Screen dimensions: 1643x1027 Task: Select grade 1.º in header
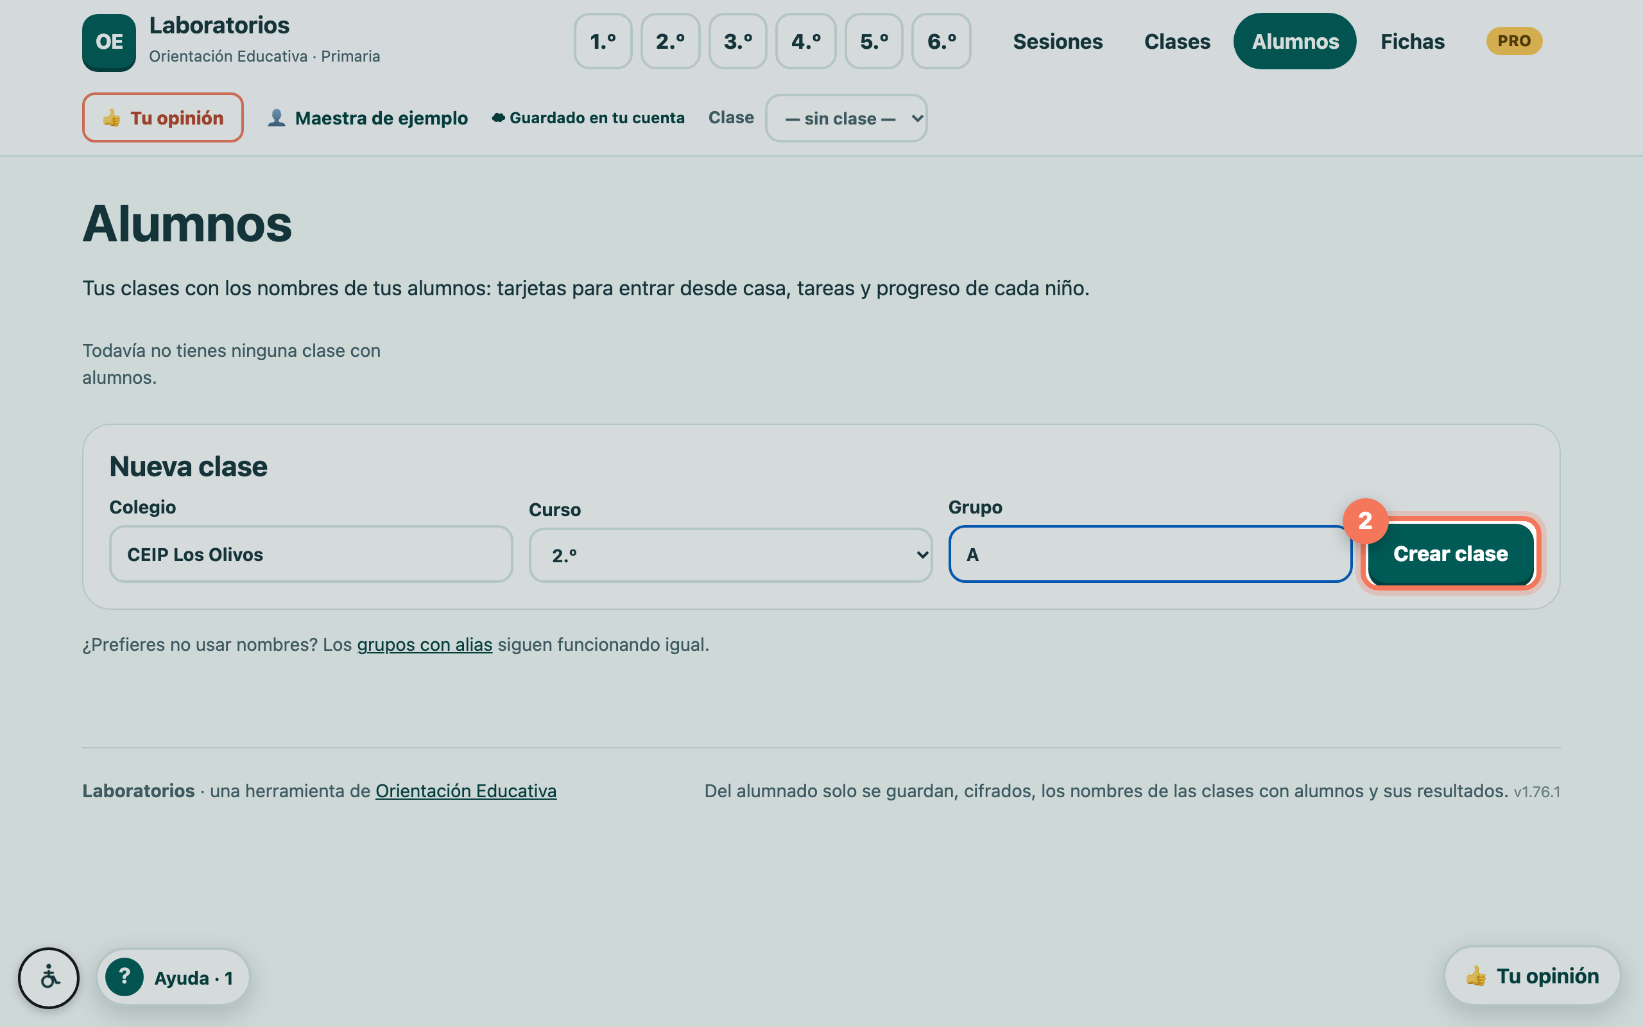click(603, 42)
